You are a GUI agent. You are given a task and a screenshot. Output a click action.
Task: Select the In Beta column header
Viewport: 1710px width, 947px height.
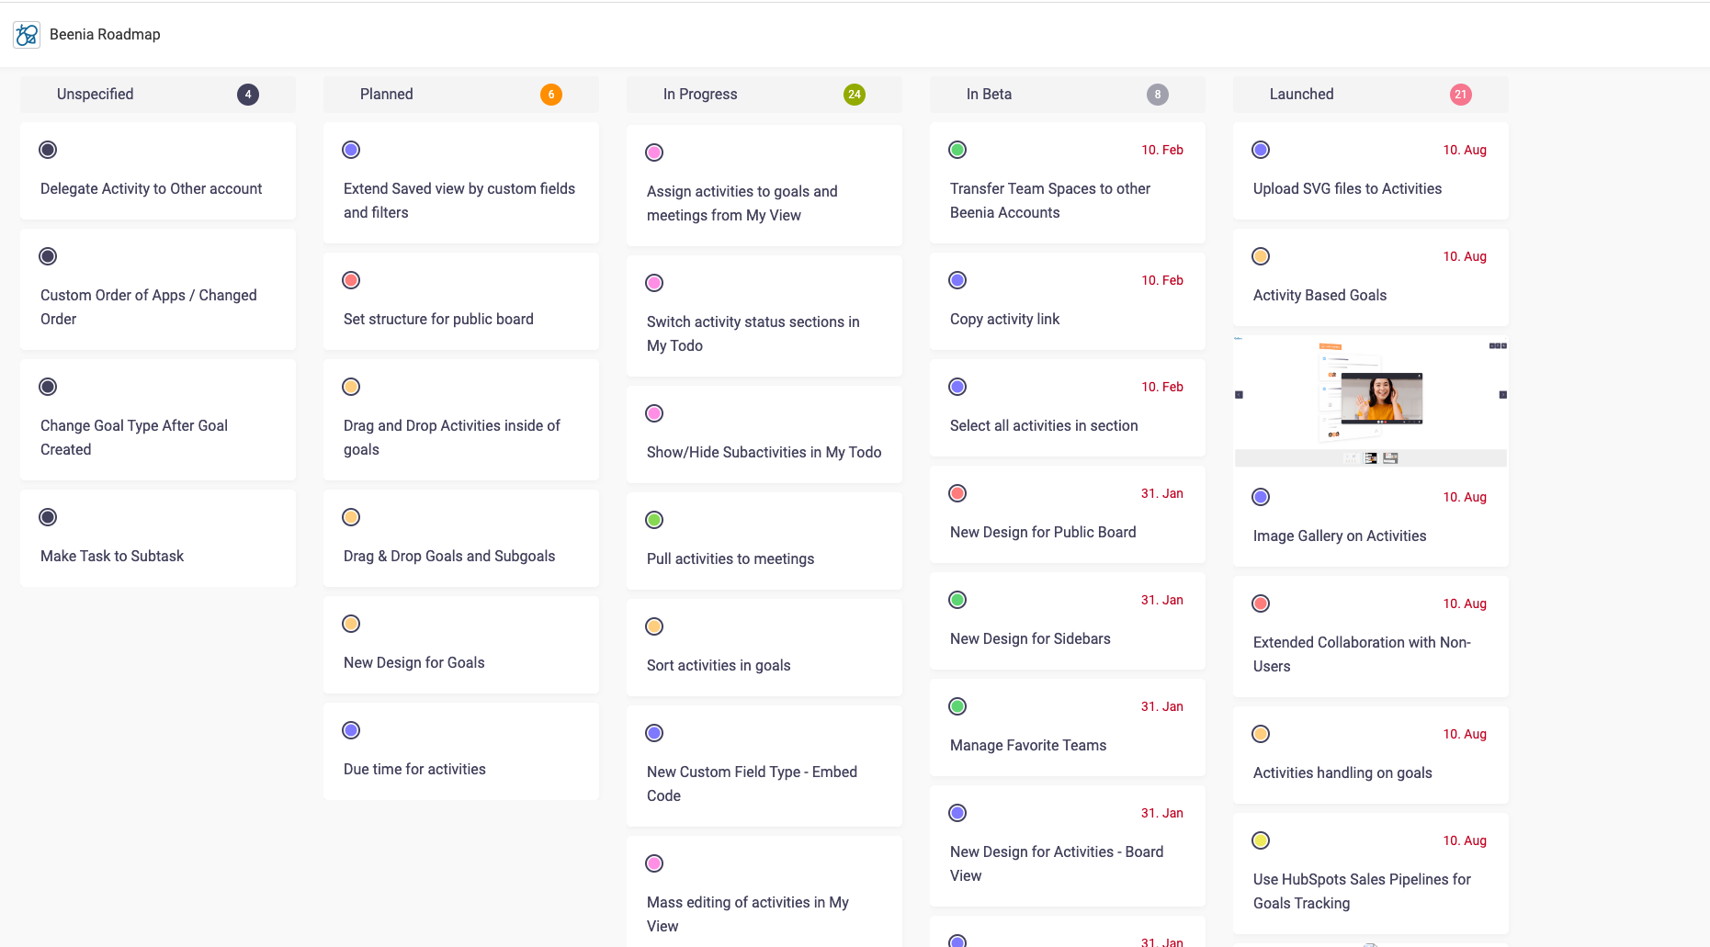(x=989, y=95)
